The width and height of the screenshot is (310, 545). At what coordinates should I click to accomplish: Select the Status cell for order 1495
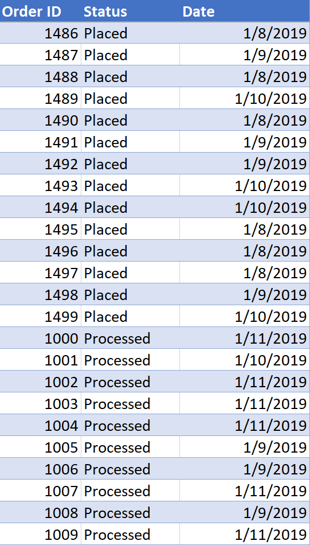point(131,229)
